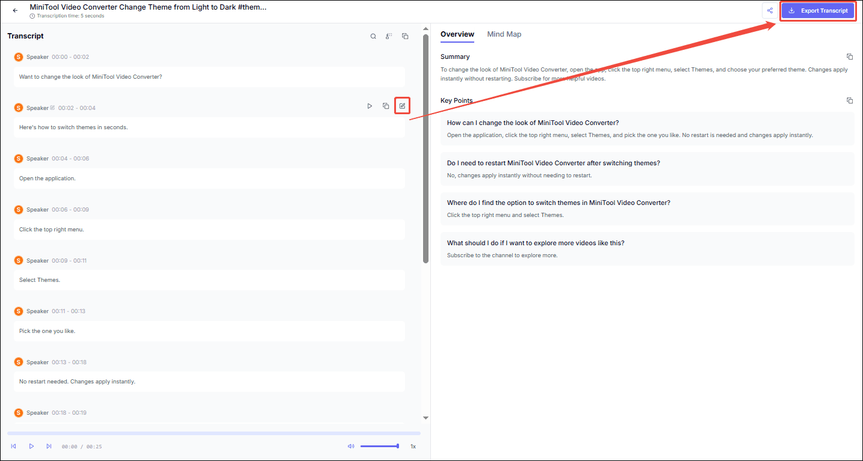Select transcript line 'Click the top right menu.'
This screenshot has height=461, width=863.
coord(209,230)
